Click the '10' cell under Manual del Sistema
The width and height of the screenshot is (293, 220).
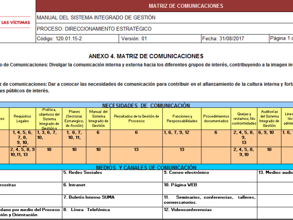(98, 155)
